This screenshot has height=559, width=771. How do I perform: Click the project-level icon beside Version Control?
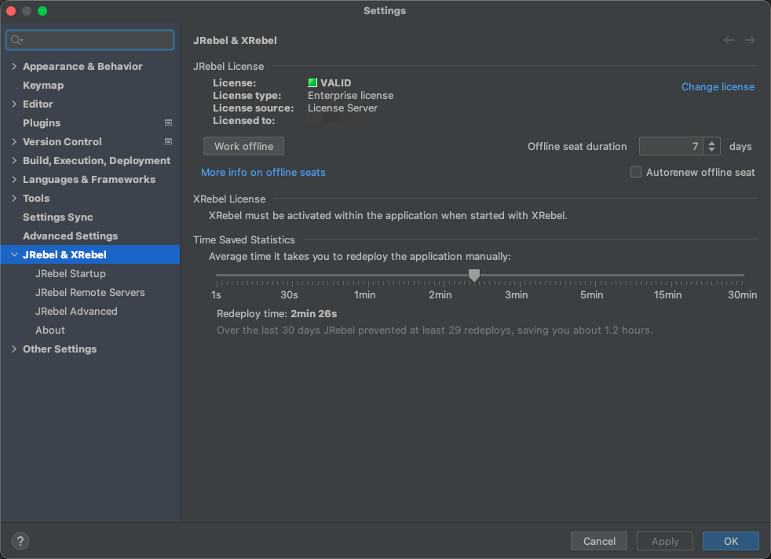pos(168,141)
